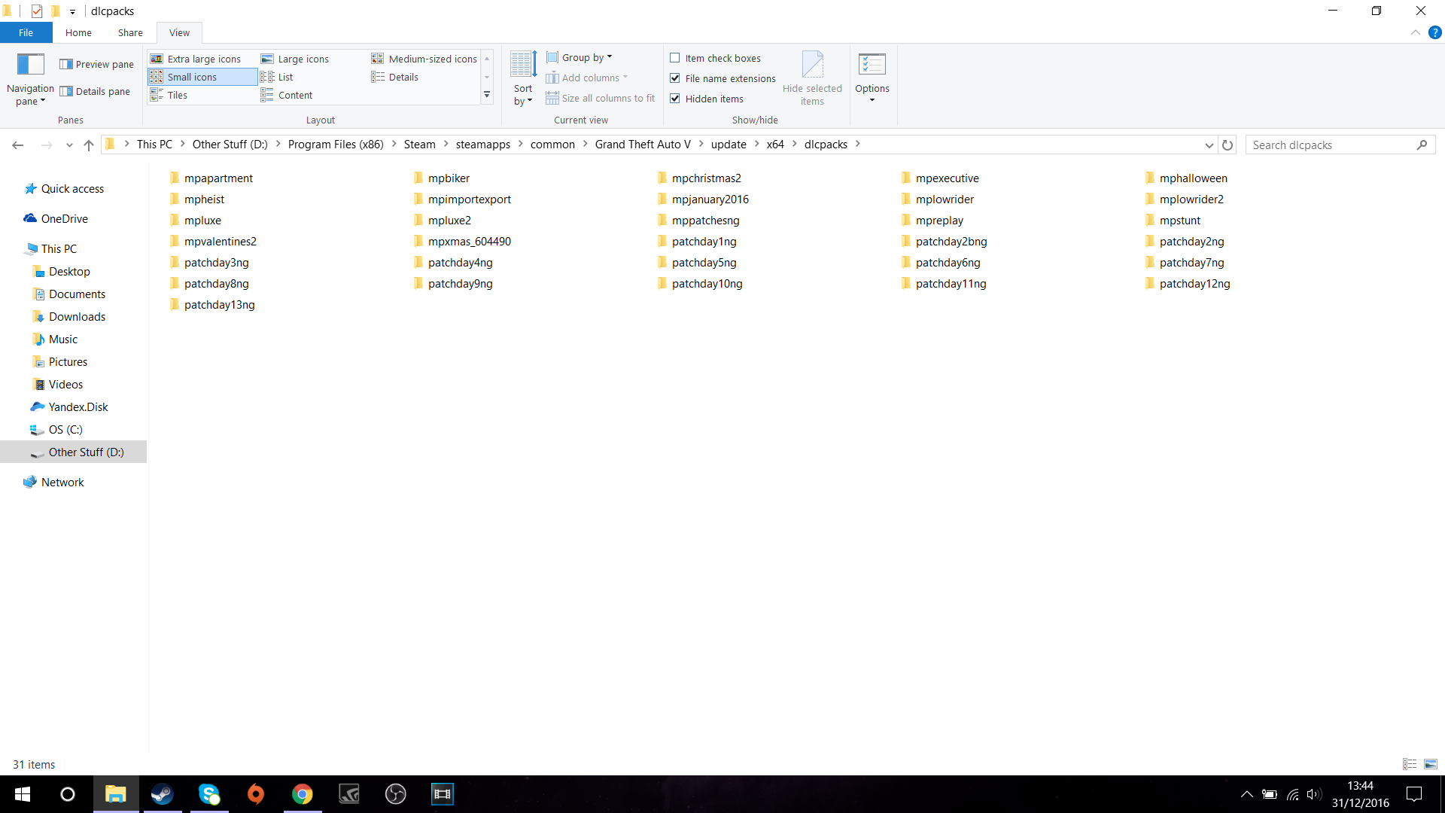Switch to details view via status bar icon

(1410, 764)
